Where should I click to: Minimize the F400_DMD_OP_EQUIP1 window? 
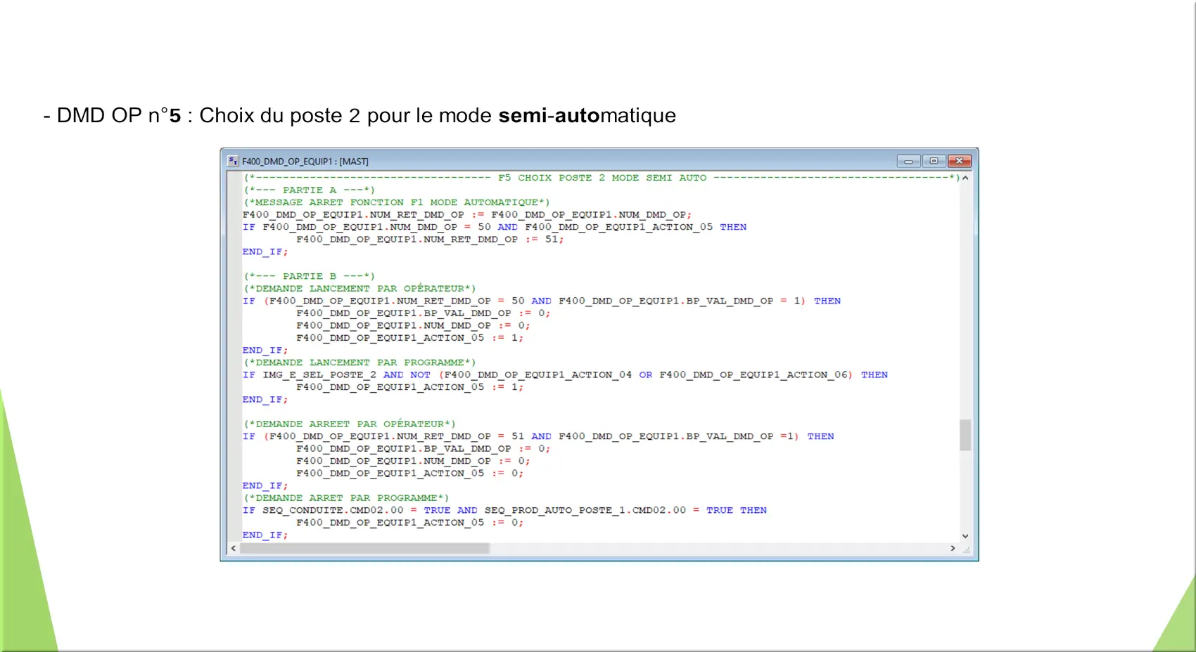pos(908,161)
